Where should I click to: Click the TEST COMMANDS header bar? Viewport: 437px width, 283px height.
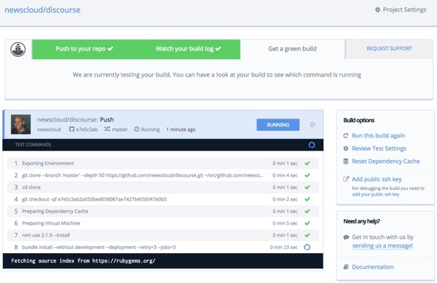tap(162, 145)
